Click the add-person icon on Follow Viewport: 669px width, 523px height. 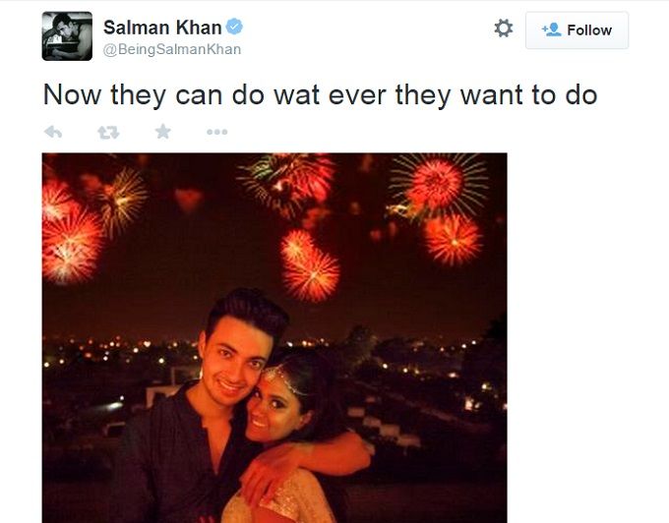tap(552, 29)
